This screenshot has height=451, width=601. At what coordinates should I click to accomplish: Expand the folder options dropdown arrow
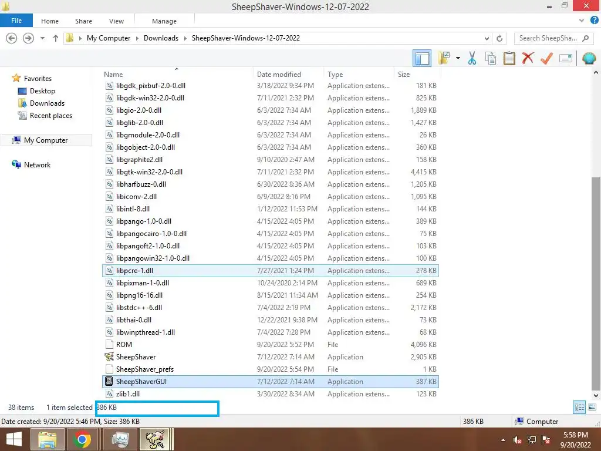(x=458, y=58)
